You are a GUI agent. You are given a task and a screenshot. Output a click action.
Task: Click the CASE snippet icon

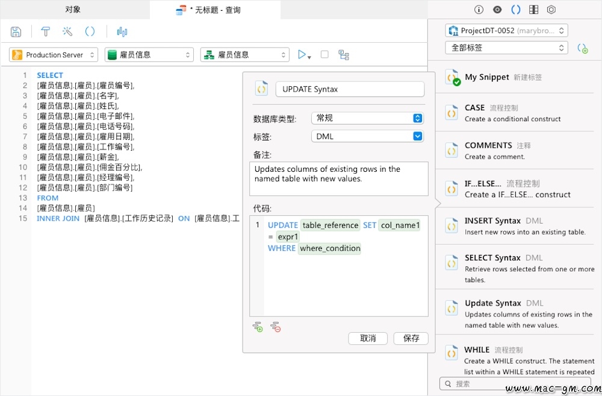click(x=451, y=113)
